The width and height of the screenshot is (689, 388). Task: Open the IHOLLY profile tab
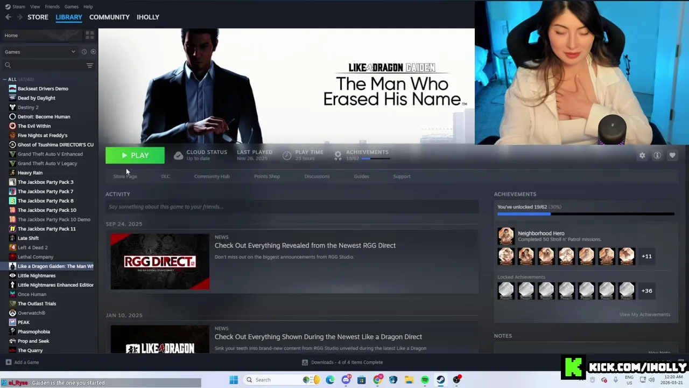click(148, 17)
